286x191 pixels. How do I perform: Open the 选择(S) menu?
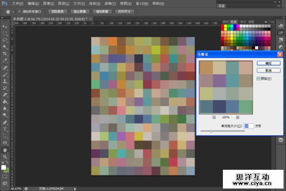pyautogui.click(x=95, y=3)
